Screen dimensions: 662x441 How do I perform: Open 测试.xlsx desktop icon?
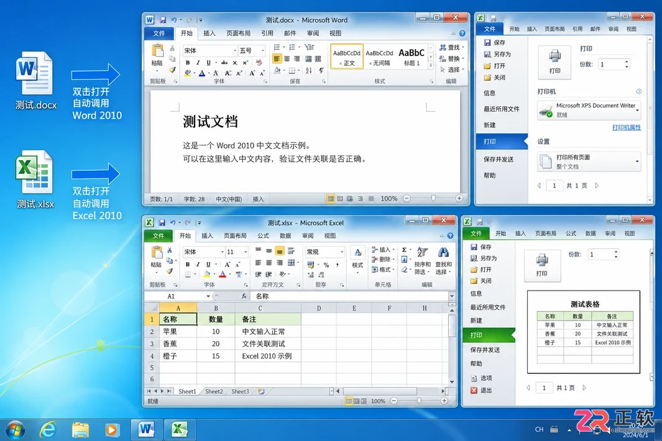pos(35,180)
